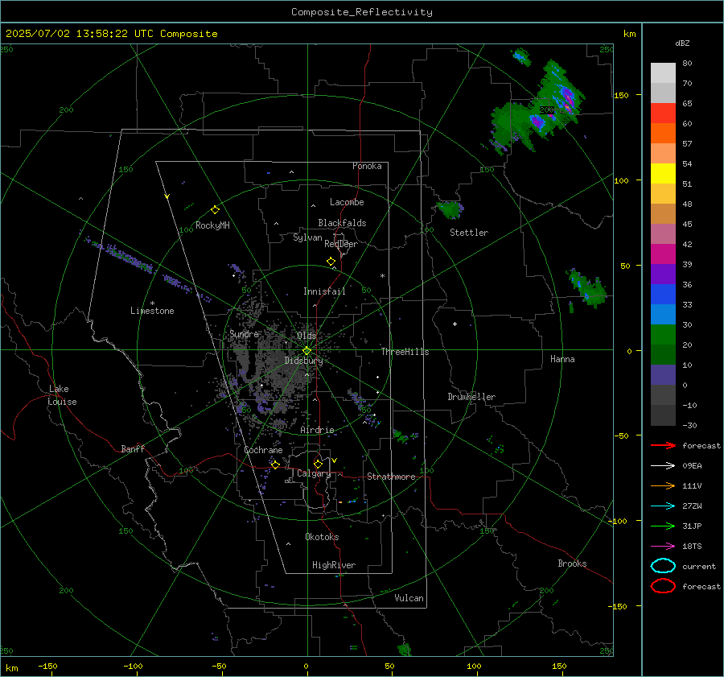Click the Didsbury label

point(303,361)
